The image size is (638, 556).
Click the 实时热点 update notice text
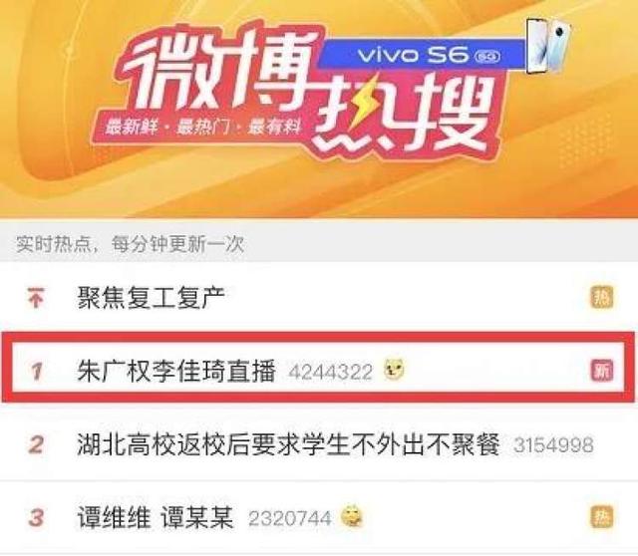coord(131,244)
